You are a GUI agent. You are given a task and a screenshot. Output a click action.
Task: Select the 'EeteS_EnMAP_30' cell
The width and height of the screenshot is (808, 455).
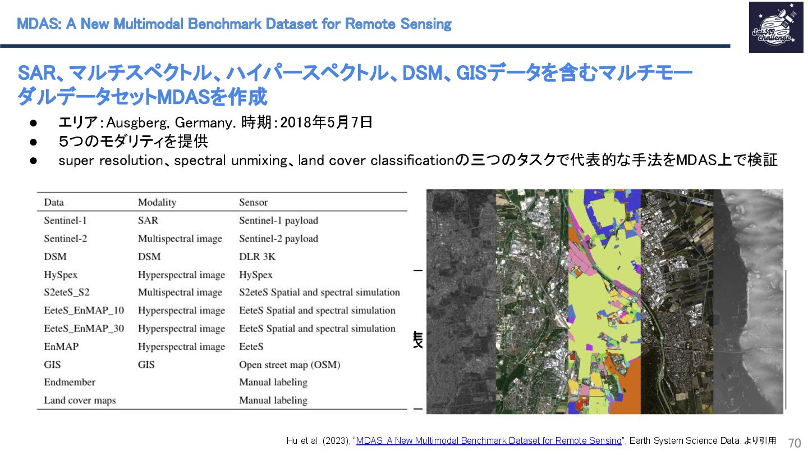click(84, 329)
